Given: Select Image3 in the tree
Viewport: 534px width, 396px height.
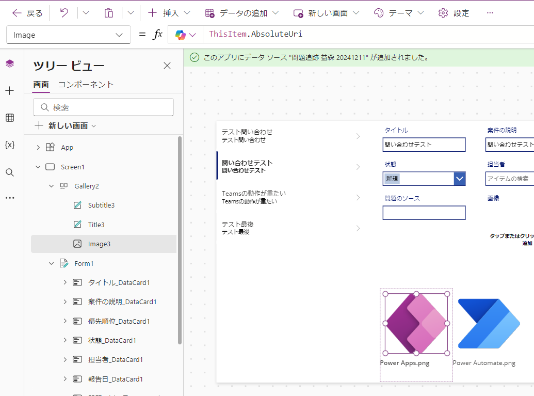Looking at the screenshot, I should [x=104, y=244].
